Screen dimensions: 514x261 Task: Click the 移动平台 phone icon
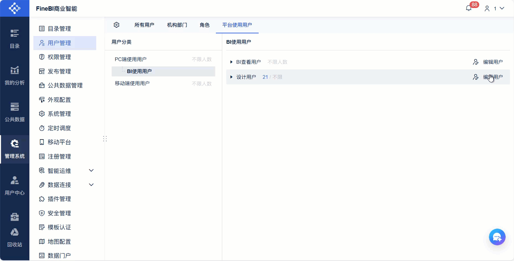(x=42, y=142)
